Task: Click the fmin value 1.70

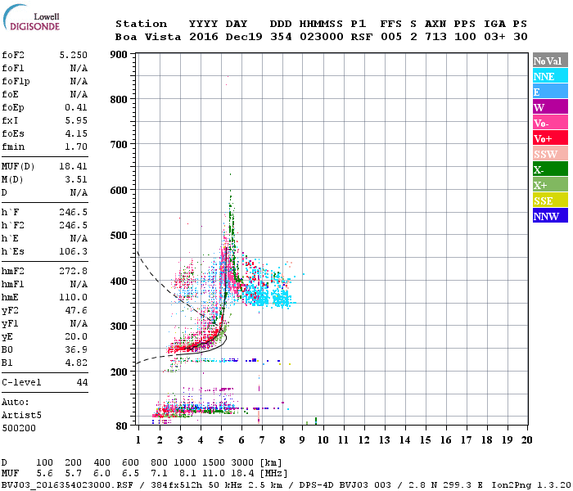Action: coord(76,146)
